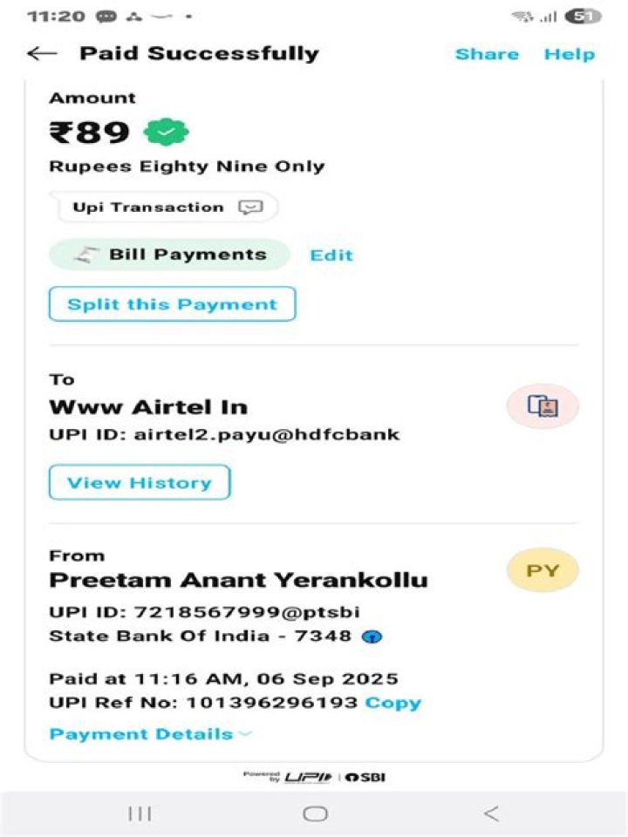Click the chevron next to Payment Details

coord(245,734)
